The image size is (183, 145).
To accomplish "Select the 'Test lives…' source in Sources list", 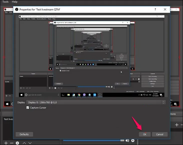I will click(8, 119).
